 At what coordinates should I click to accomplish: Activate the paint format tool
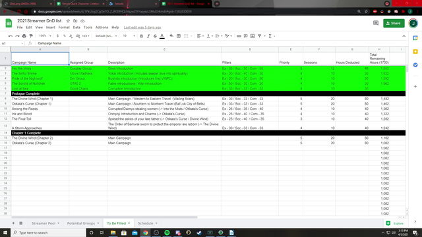(x=31, y=36)
